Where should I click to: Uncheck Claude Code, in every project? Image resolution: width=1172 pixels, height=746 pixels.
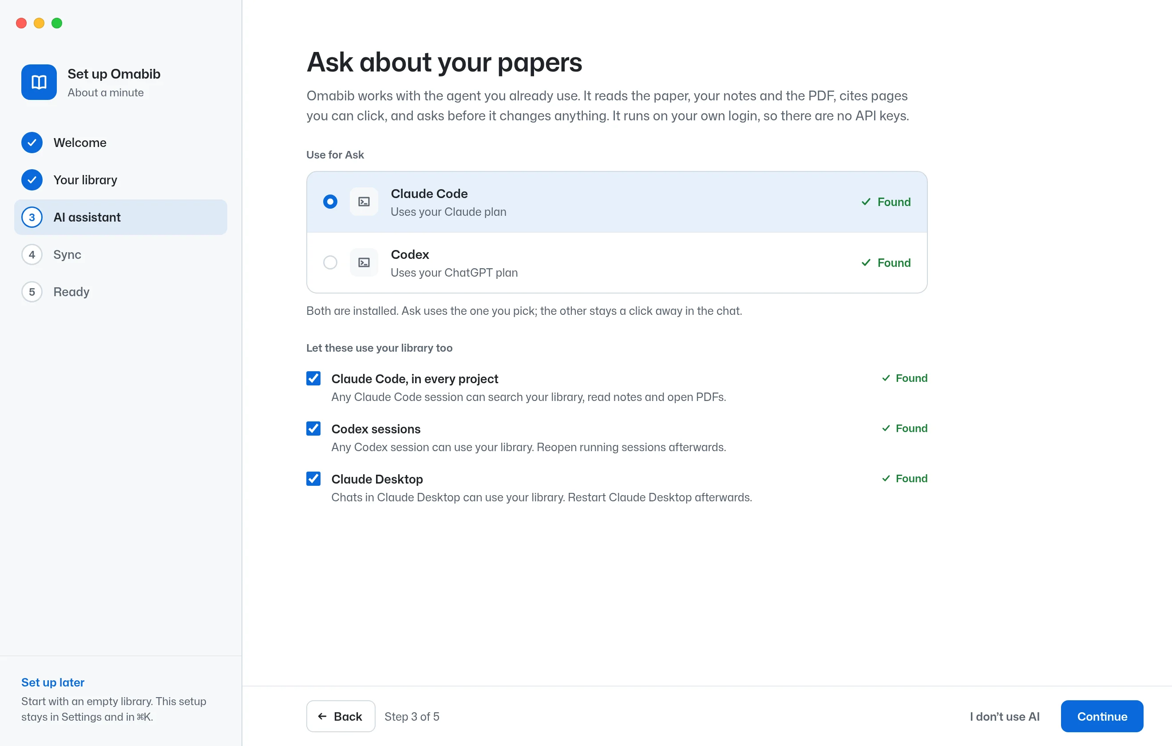tap(313, 378)
